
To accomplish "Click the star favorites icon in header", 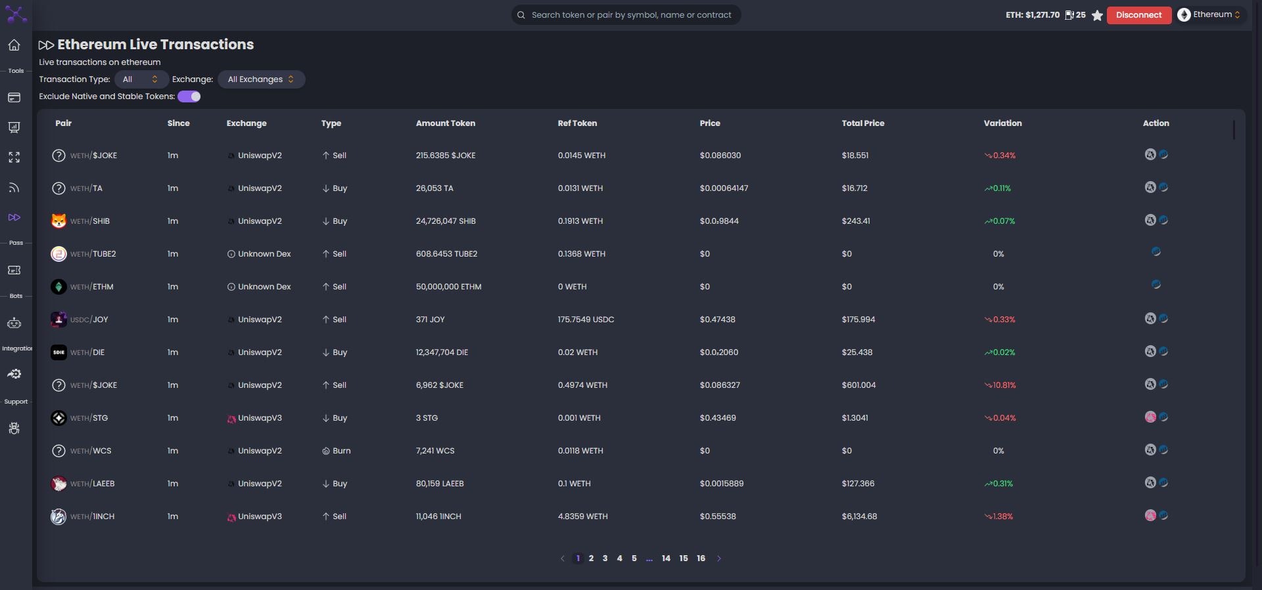I will pyautogui.click(x=1097, y=15).
